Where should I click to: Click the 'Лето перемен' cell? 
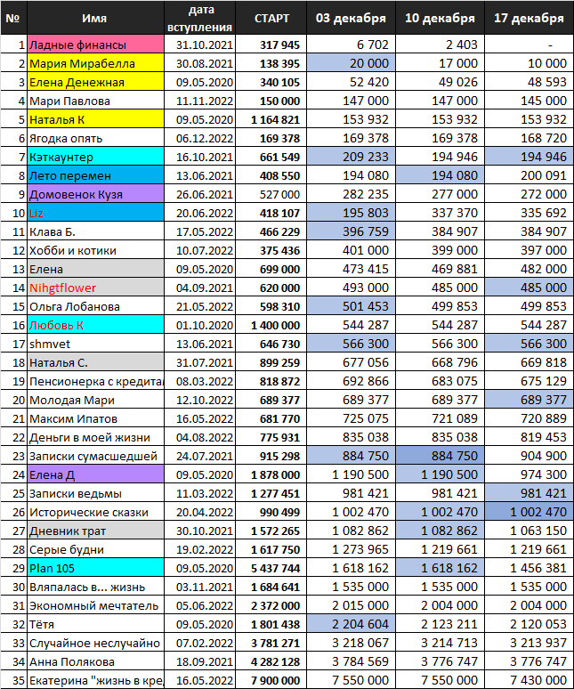pyautogui.click(x=95, y=175)
